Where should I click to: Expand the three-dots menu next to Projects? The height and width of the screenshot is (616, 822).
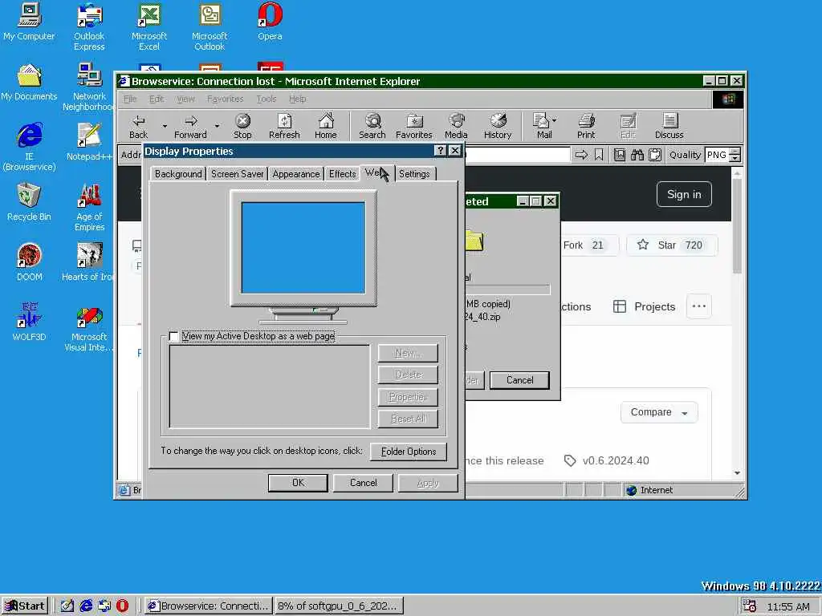click(x=699, y=306)
